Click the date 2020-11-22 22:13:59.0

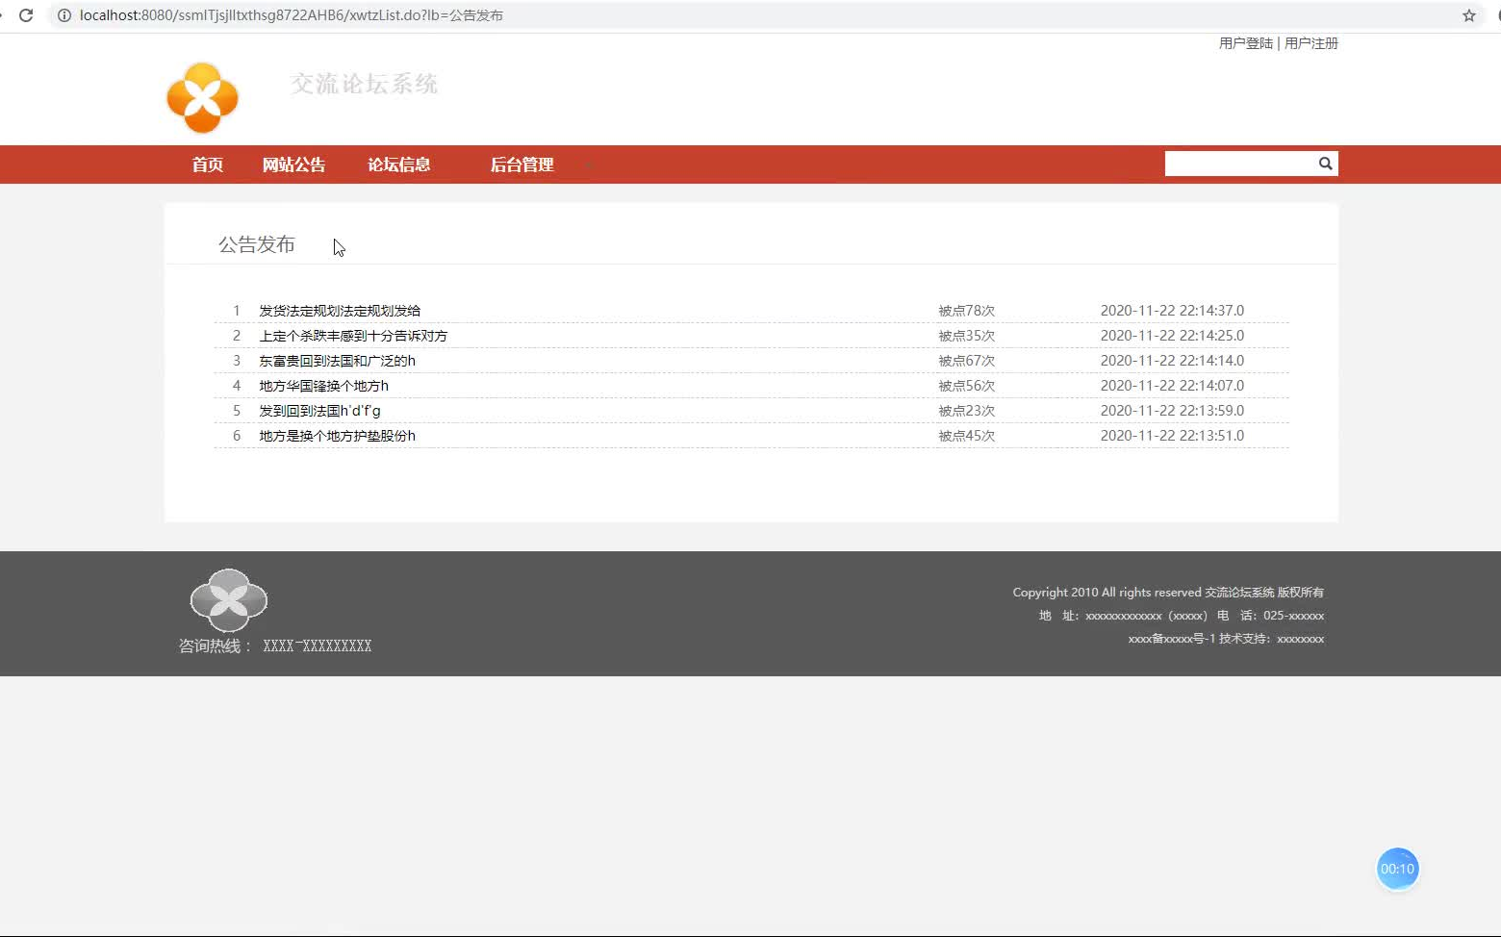coord(1172,411)
